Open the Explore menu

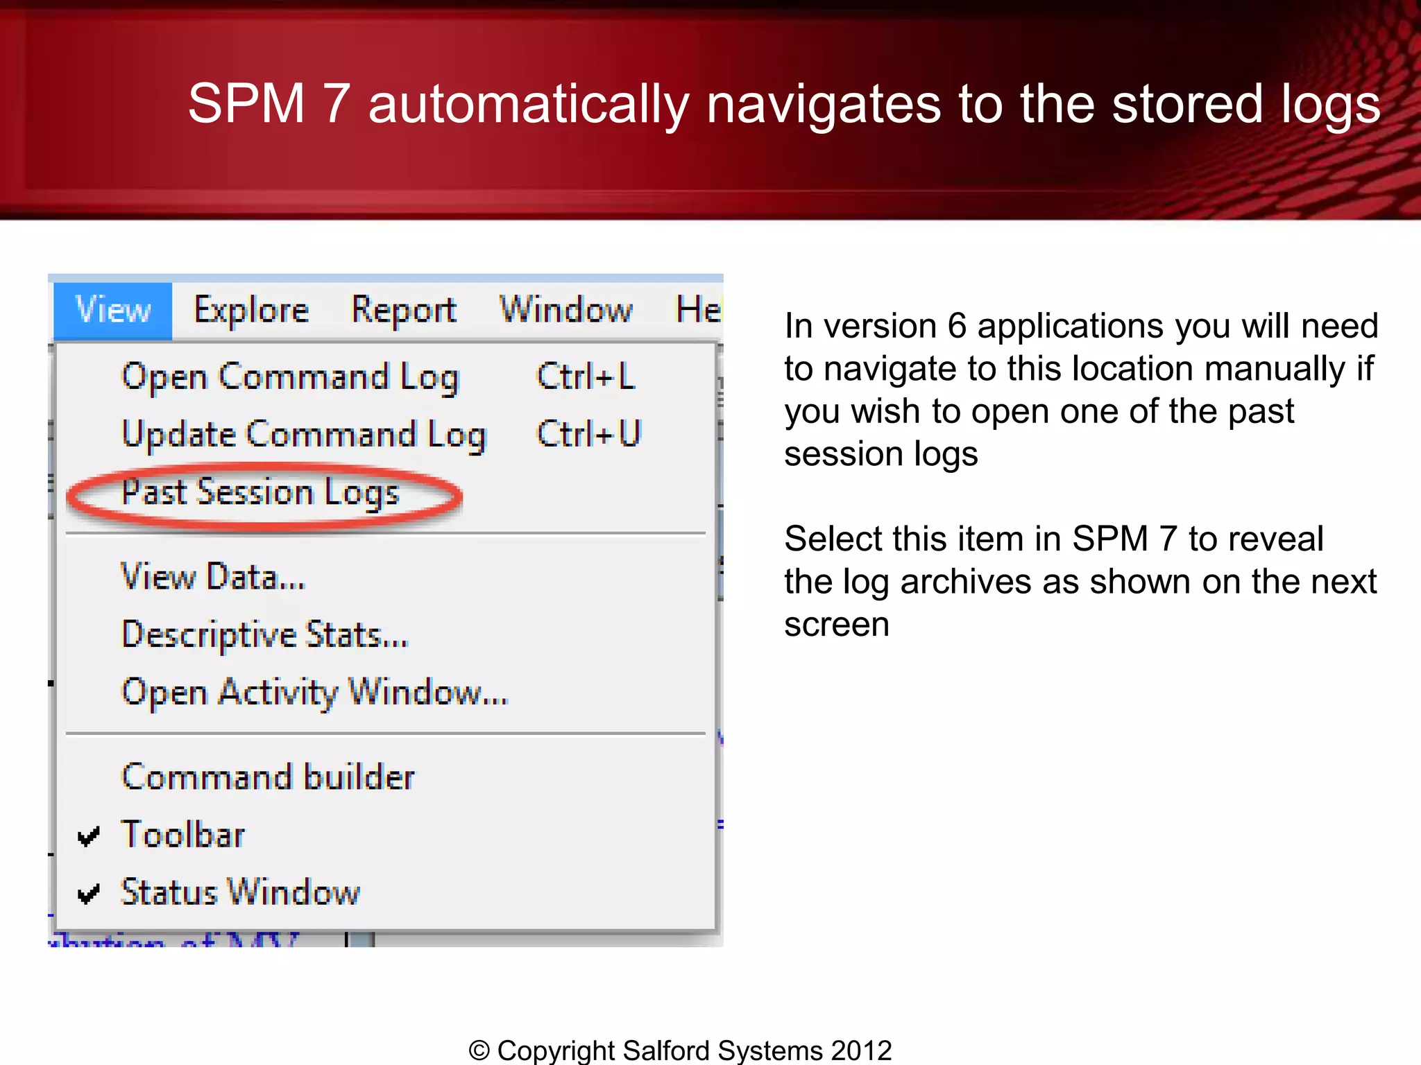click(251, 310)
